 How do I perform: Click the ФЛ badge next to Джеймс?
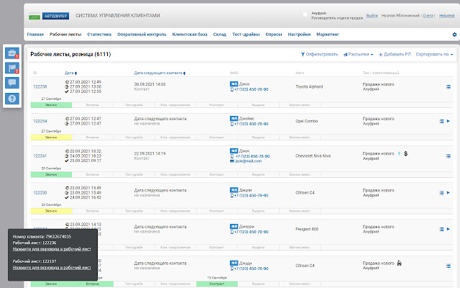coord(234,118)
